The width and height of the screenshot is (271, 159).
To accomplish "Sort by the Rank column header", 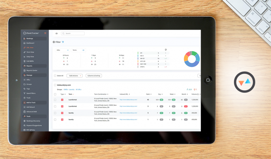I will click(x=148, y=94).
